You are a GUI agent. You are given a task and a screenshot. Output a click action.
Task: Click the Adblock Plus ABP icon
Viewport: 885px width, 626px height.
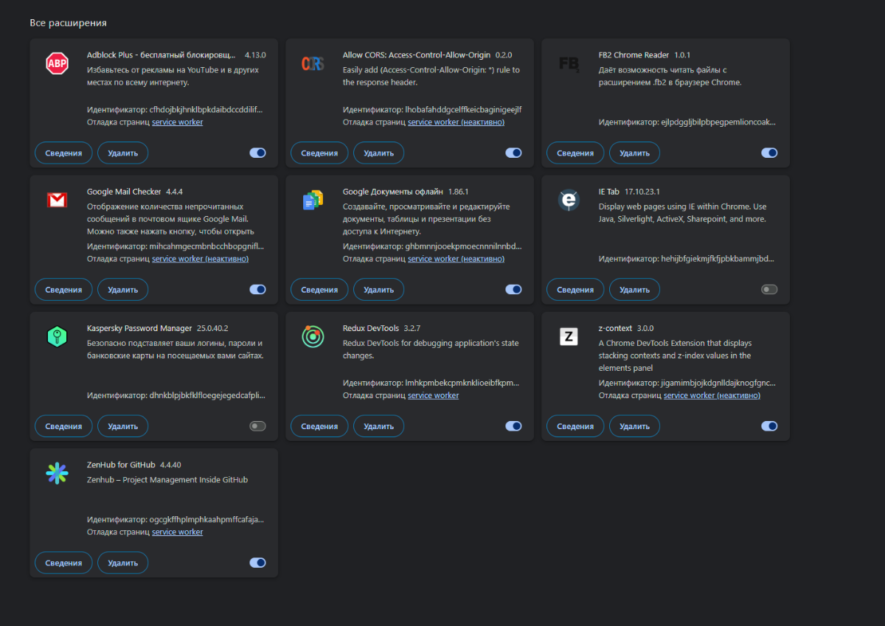(57, 64)
